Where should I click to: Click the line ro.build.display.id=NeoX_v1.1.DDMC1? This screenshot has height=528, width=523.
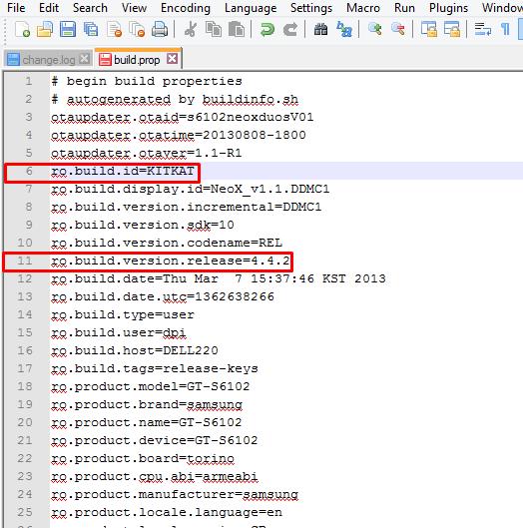pyautogui.click(x=191, y=189)
